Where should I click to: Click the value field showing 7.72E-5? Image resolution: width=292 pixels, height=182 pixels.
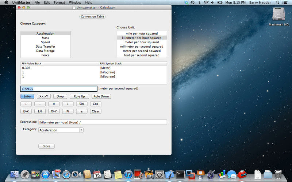tap(59, 89)
